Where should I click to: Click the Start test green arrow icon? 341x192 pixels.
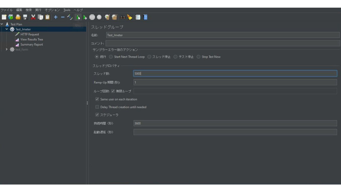[x=78, y=17]
